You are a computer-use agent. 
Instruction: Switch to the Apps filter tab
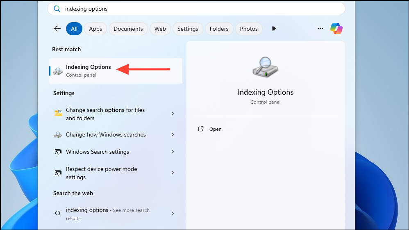click(95, 29)
